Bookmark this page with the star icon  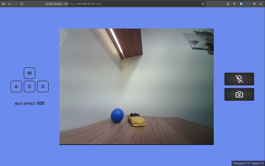point(203,4)
